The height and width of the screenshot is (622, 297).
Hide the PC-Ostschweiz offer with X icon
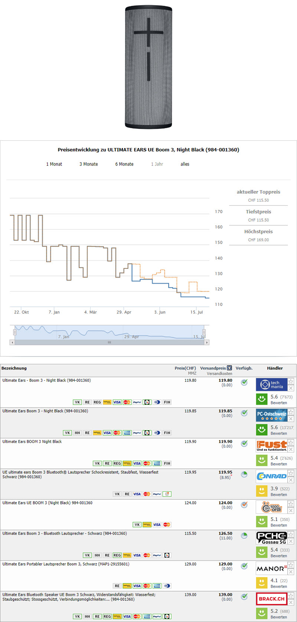[291, 419]
